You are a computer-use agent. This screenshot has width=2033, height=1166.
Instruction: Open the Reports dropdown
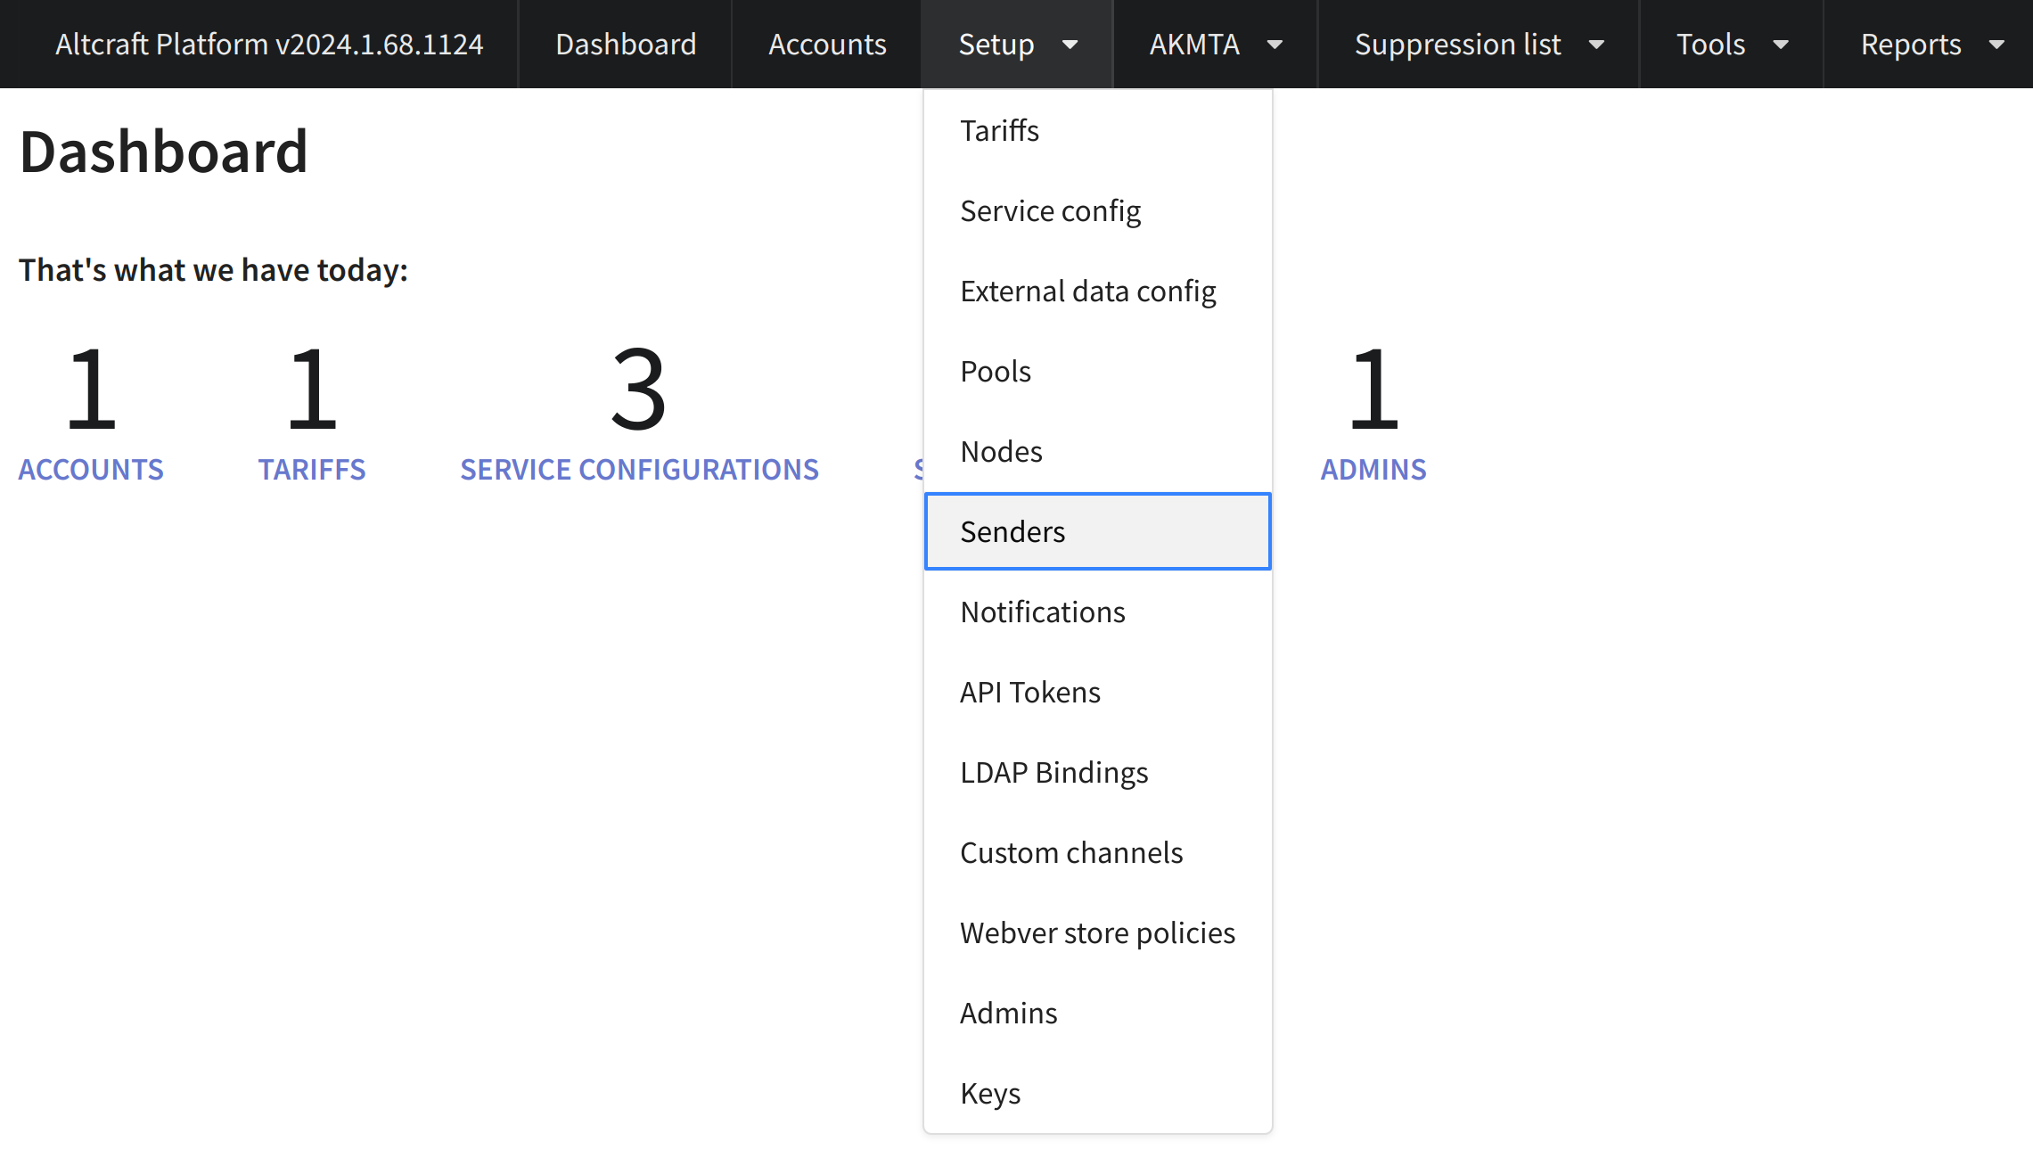click(x=1930, y=44)
